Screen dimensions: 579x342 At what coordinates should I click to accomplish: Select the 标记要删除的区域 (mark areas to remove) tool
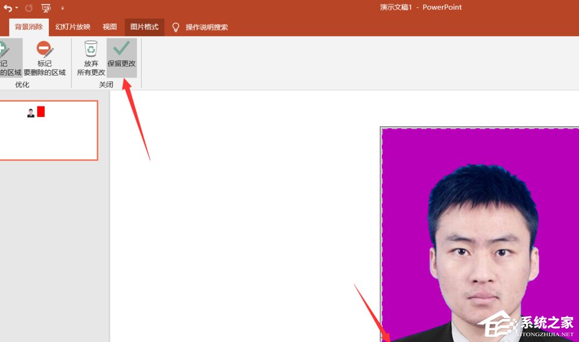click(44, 55)
